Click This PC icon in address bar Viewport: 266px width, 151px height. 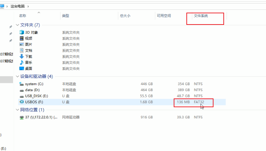pos(2,6)
